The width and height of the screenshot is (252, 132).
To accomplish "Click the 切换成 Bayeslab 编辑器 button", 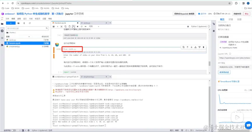I will click(x=184, y=14).
